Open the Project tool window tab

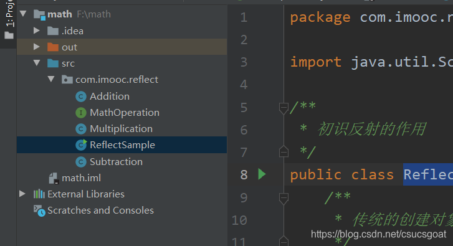(9, 14)
